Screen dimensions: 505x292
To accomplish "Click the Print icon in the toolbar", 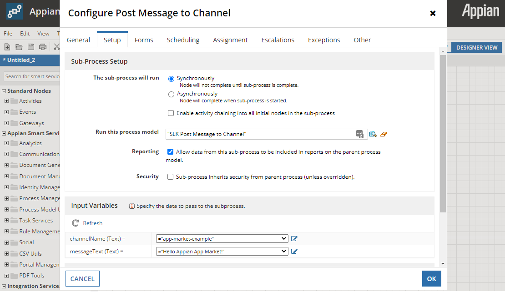I will point(43,47).
